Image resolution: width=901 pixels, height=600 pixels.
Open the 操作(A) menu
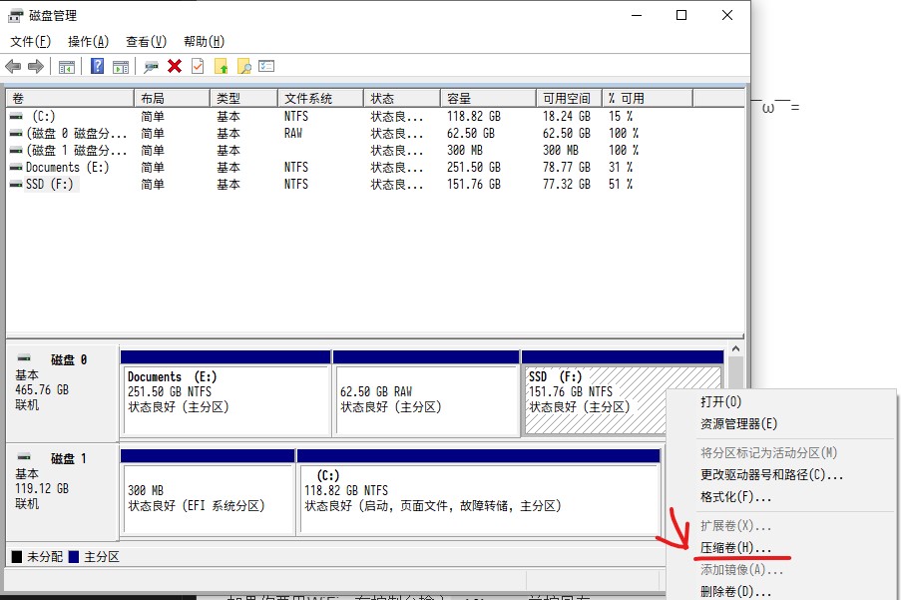coord(88,41)
